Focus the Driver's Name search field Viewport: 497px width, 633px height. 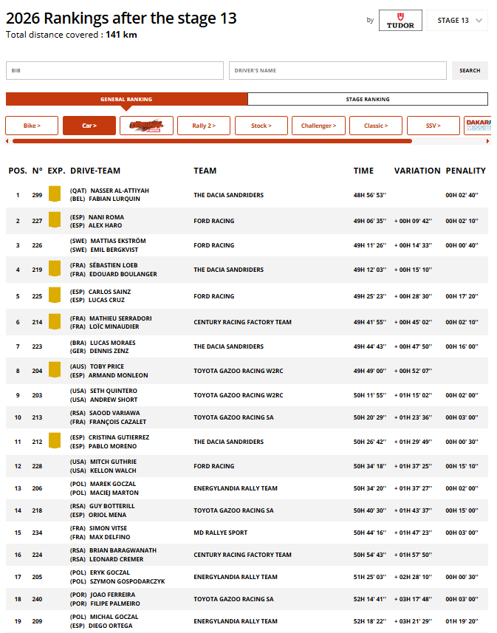point(337,71)
